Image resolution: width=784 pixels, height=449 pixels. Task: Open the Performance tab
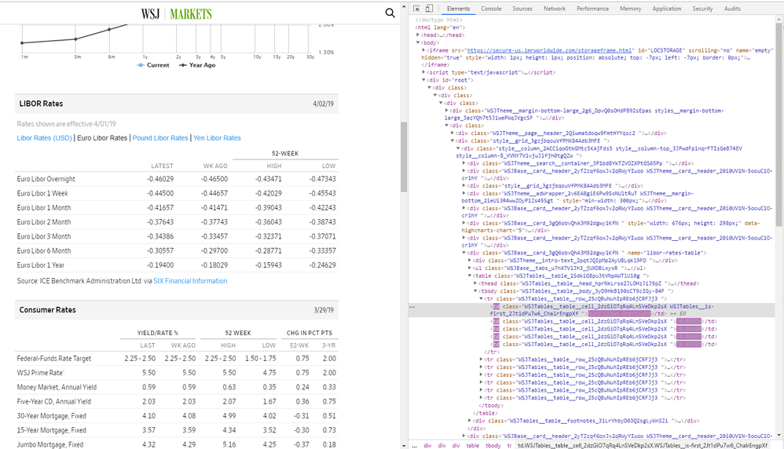(592, 9)
